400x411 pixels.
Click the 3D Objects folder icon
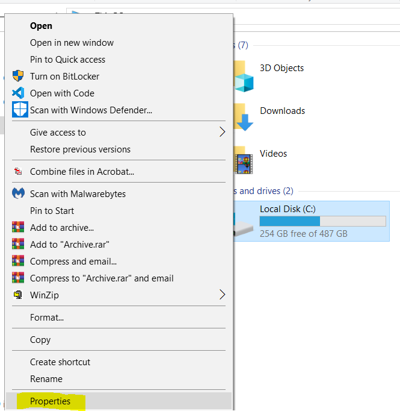pyautogui.click(x=243, y=77)
